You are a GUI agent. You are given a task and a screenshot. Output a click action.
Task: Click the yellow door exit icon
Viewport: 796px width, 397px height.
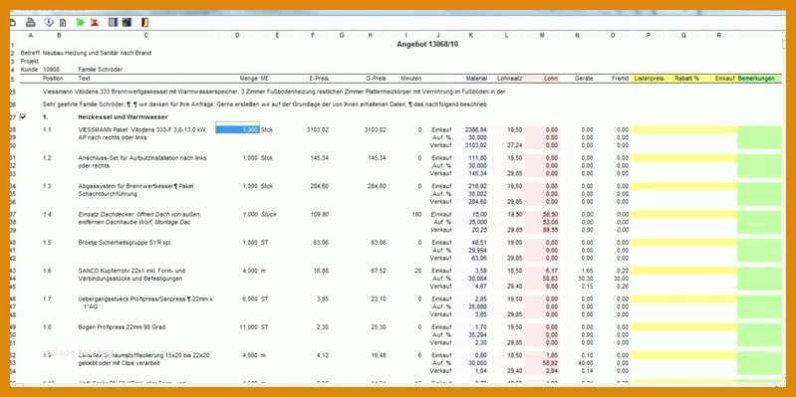pos(144,22)
